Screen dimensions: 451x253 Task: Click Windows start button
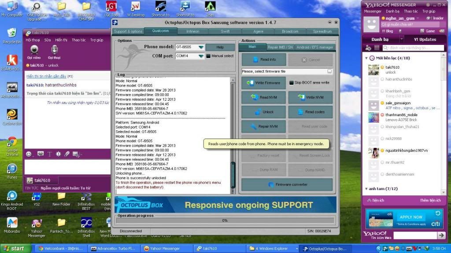coord(15,249)
